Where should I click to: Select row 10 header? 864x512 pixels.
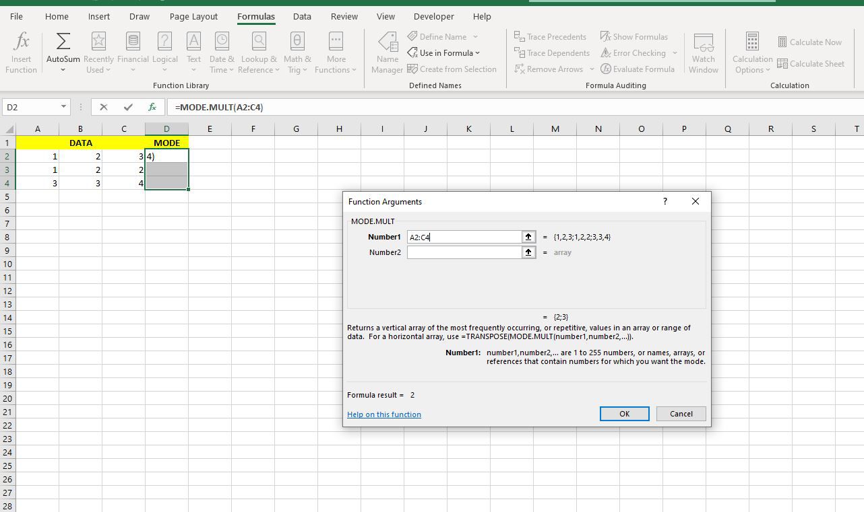pyautogui.click(x=7, y=264)
